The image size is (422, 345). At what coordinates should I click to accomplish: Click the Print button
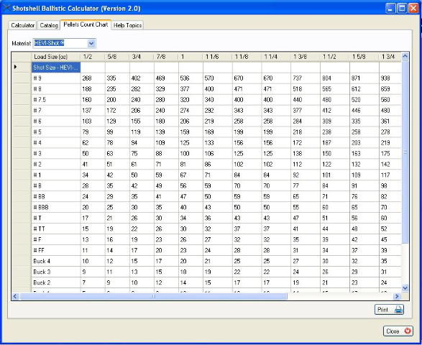tap(389, 310)
